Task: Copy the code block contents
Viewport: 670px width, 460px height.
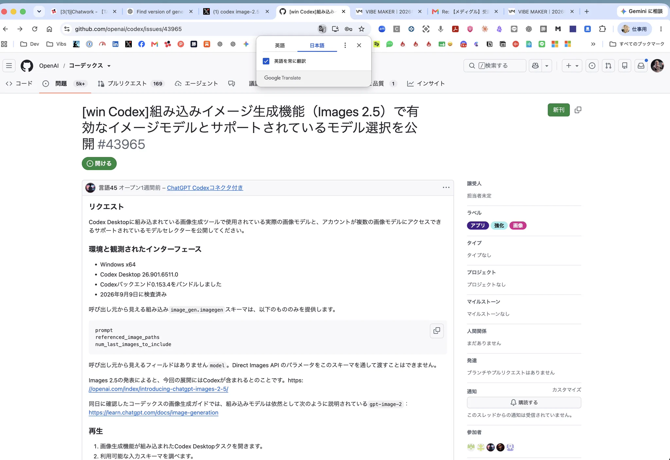Action: click(x=437, y=331)
